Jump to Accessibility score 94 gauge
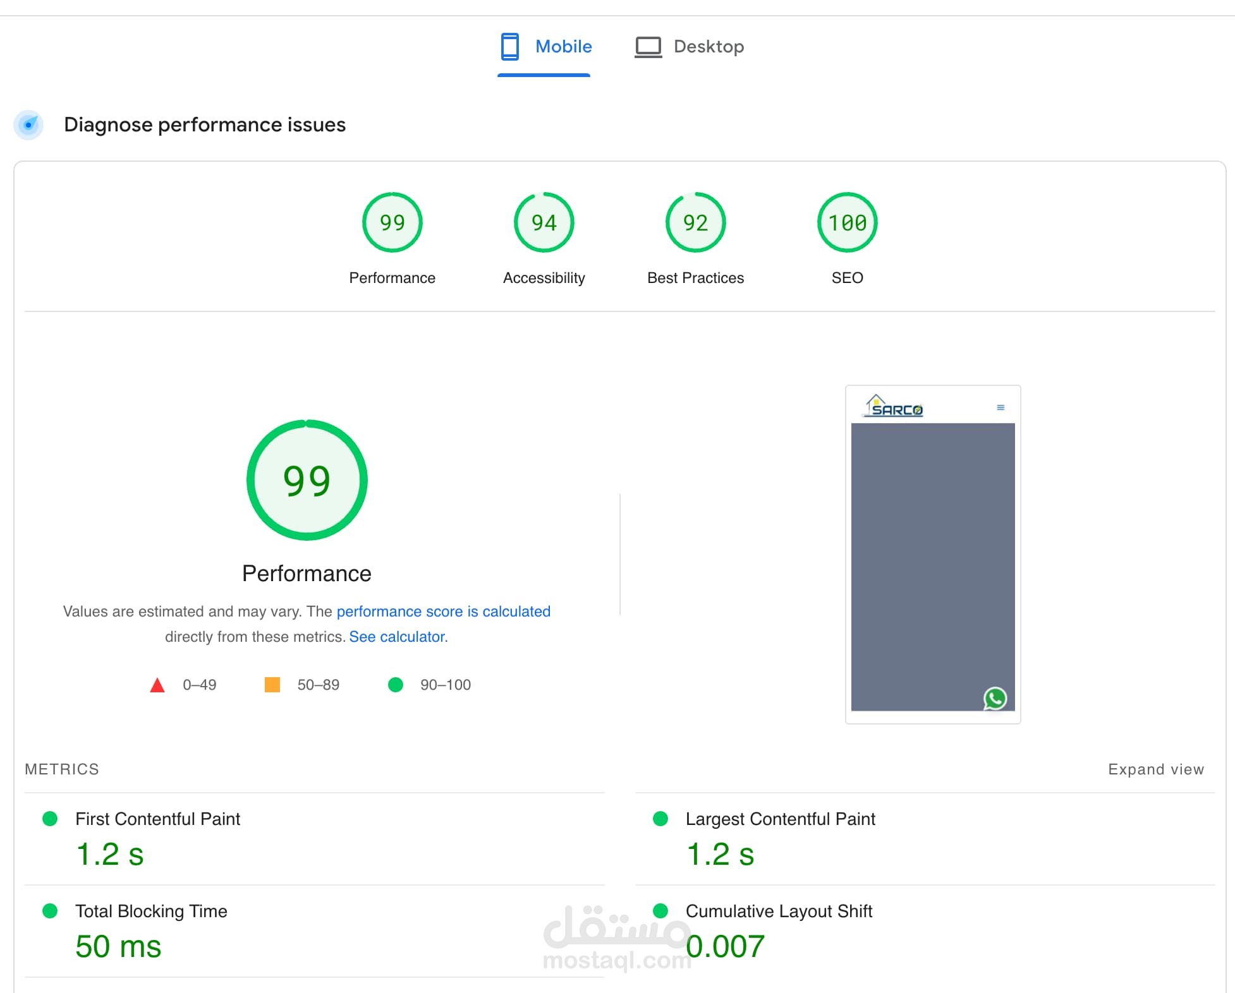Screen dimensions: 1235x993 click(544, 223)
